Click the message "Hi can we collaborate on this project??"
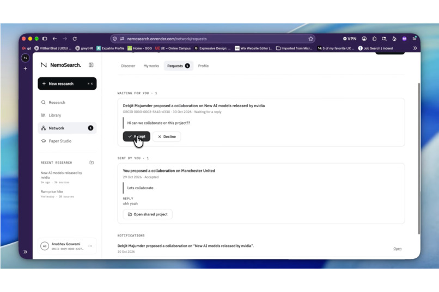439x292 pixels. coord(158,123)
